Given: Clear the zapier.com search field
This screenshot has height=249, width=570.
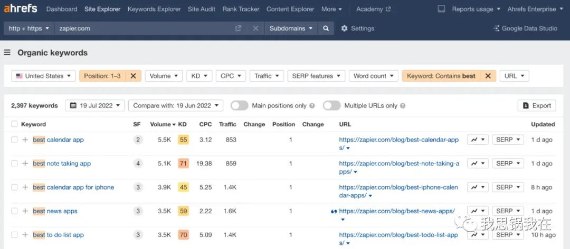Looking at the screenshot, I should pos(255,28).
